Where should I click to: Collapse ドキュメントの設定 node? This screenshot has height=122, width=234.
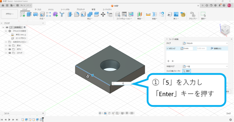point(6,31)
